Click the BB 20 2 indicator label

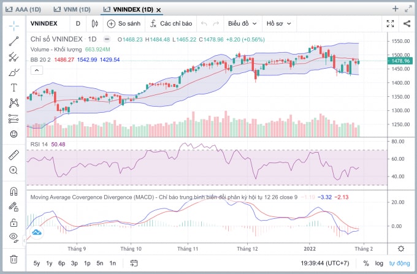(40, 60)
